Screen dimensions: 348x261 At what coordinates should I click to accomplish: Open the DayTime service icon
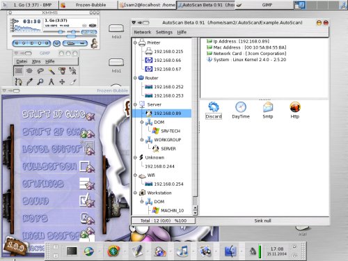(x=241, y=110)
